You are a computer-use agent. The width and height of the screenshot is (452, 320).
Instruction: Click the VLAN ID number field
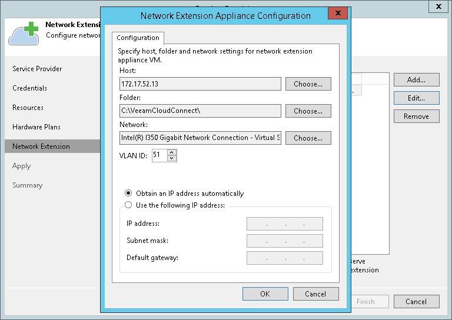pos(159,155)
